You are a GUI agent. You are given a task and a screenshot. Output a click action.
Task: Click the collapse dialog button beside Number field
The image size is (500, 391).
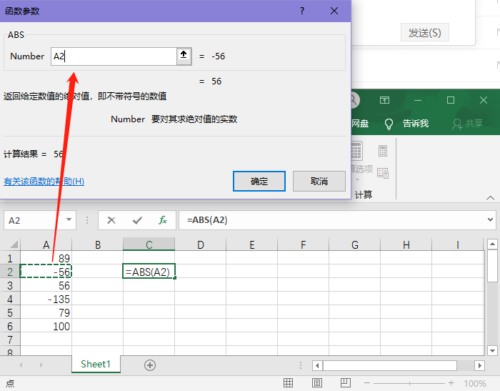click(184, 56)
